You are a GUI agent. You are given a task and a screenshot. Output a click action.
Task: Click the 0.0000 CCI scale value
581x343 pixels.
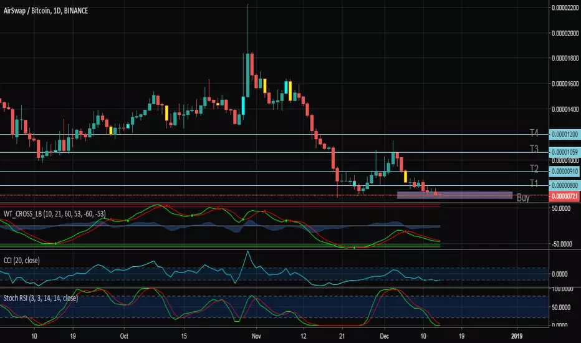click(x=560, y=274)
